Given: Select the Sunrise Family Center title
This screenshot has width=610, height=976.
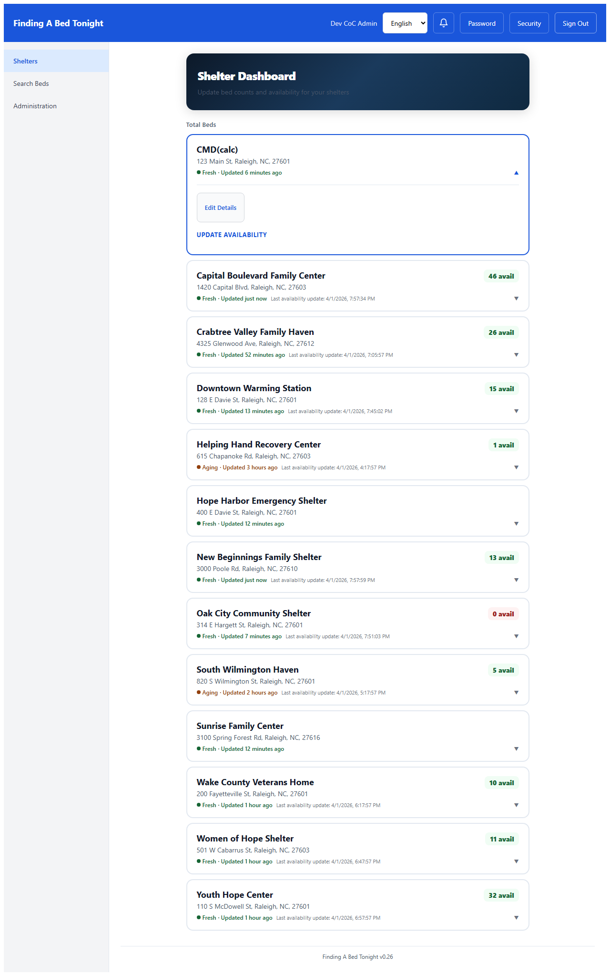Looking at the screenshot, I should click(240, 726).
